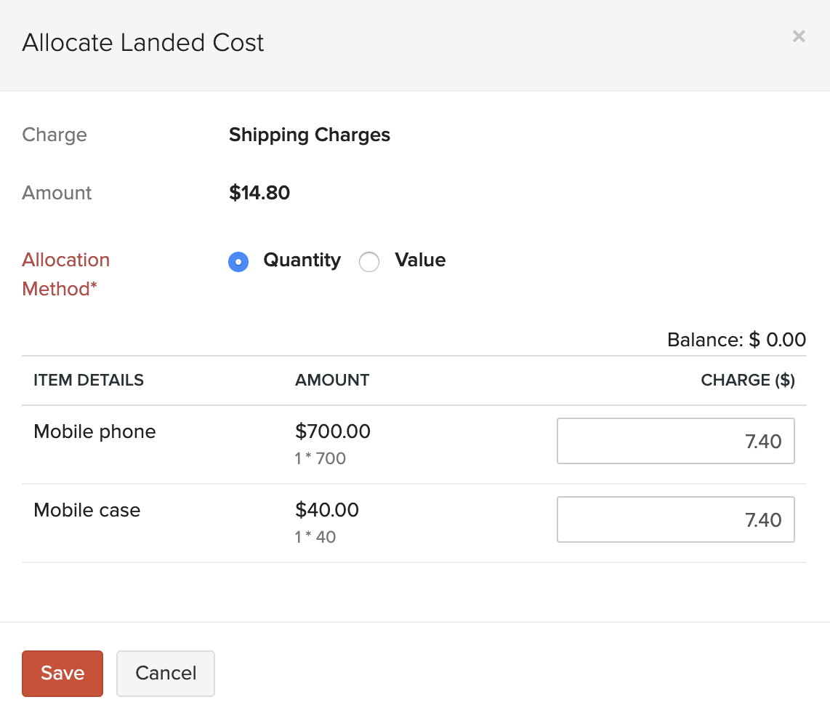Click the Mobile phone item row
Image resolution: width=830 pixels, height=713 pixels.
click(94, 431)
